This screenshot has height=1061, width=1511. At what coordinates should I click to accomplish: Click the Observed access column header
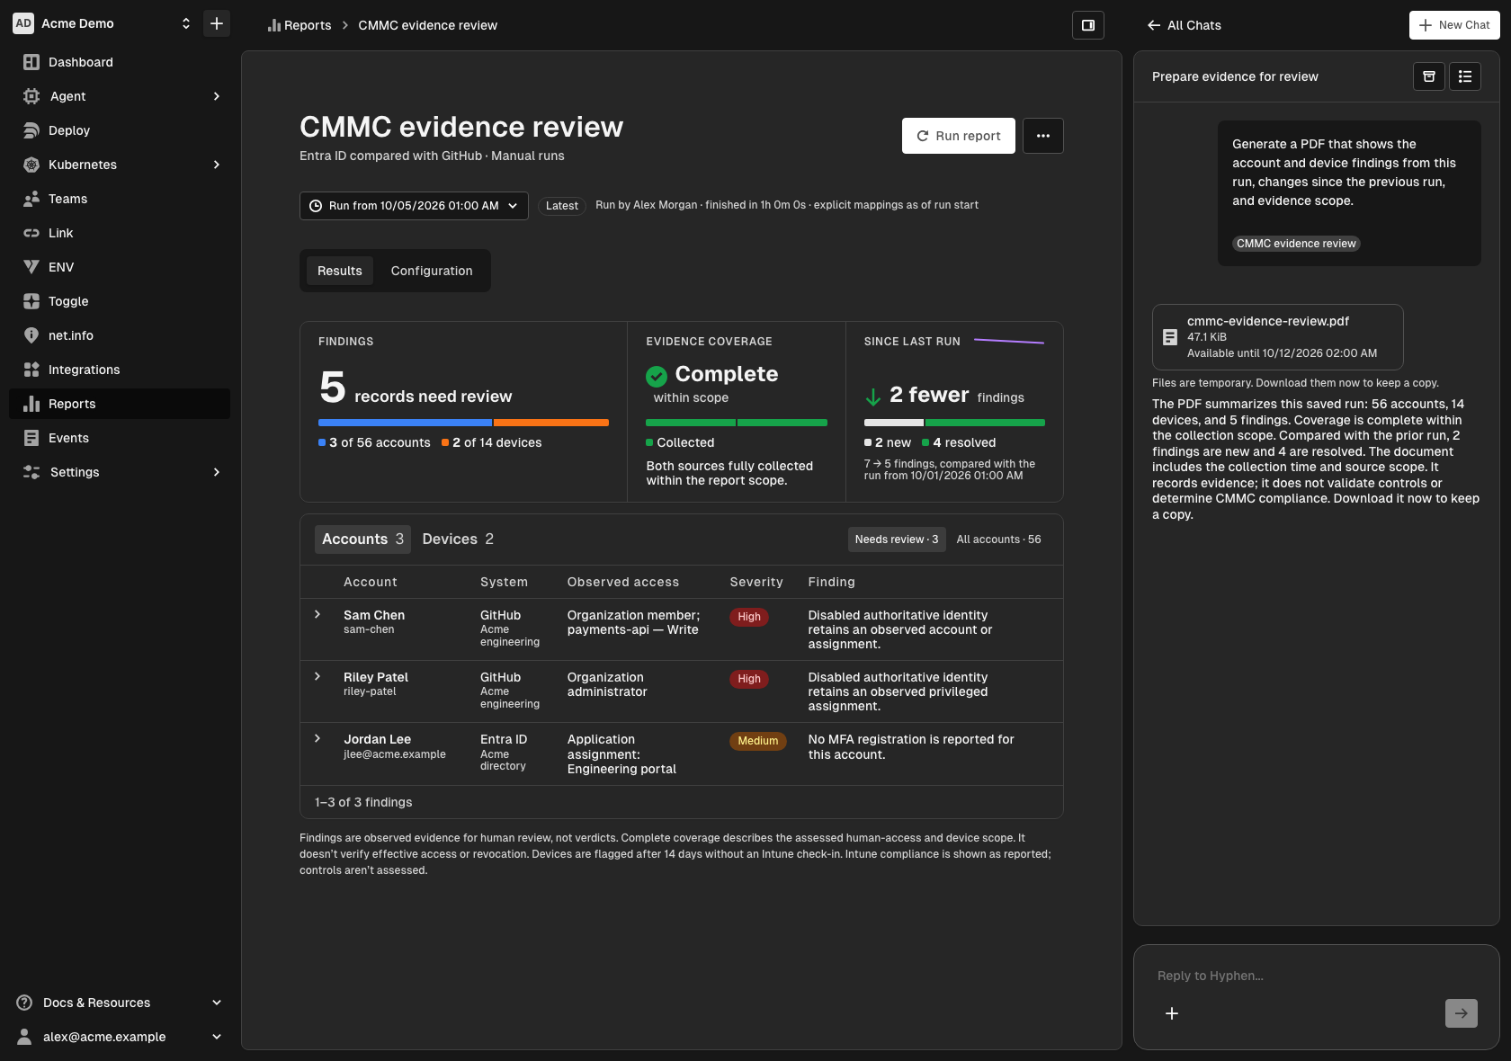pyautogui.click(x=623, y=582)
